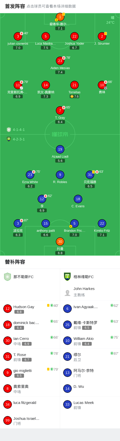
Task: Open substitute Hudson Gay details
Action: coord(30,309)
